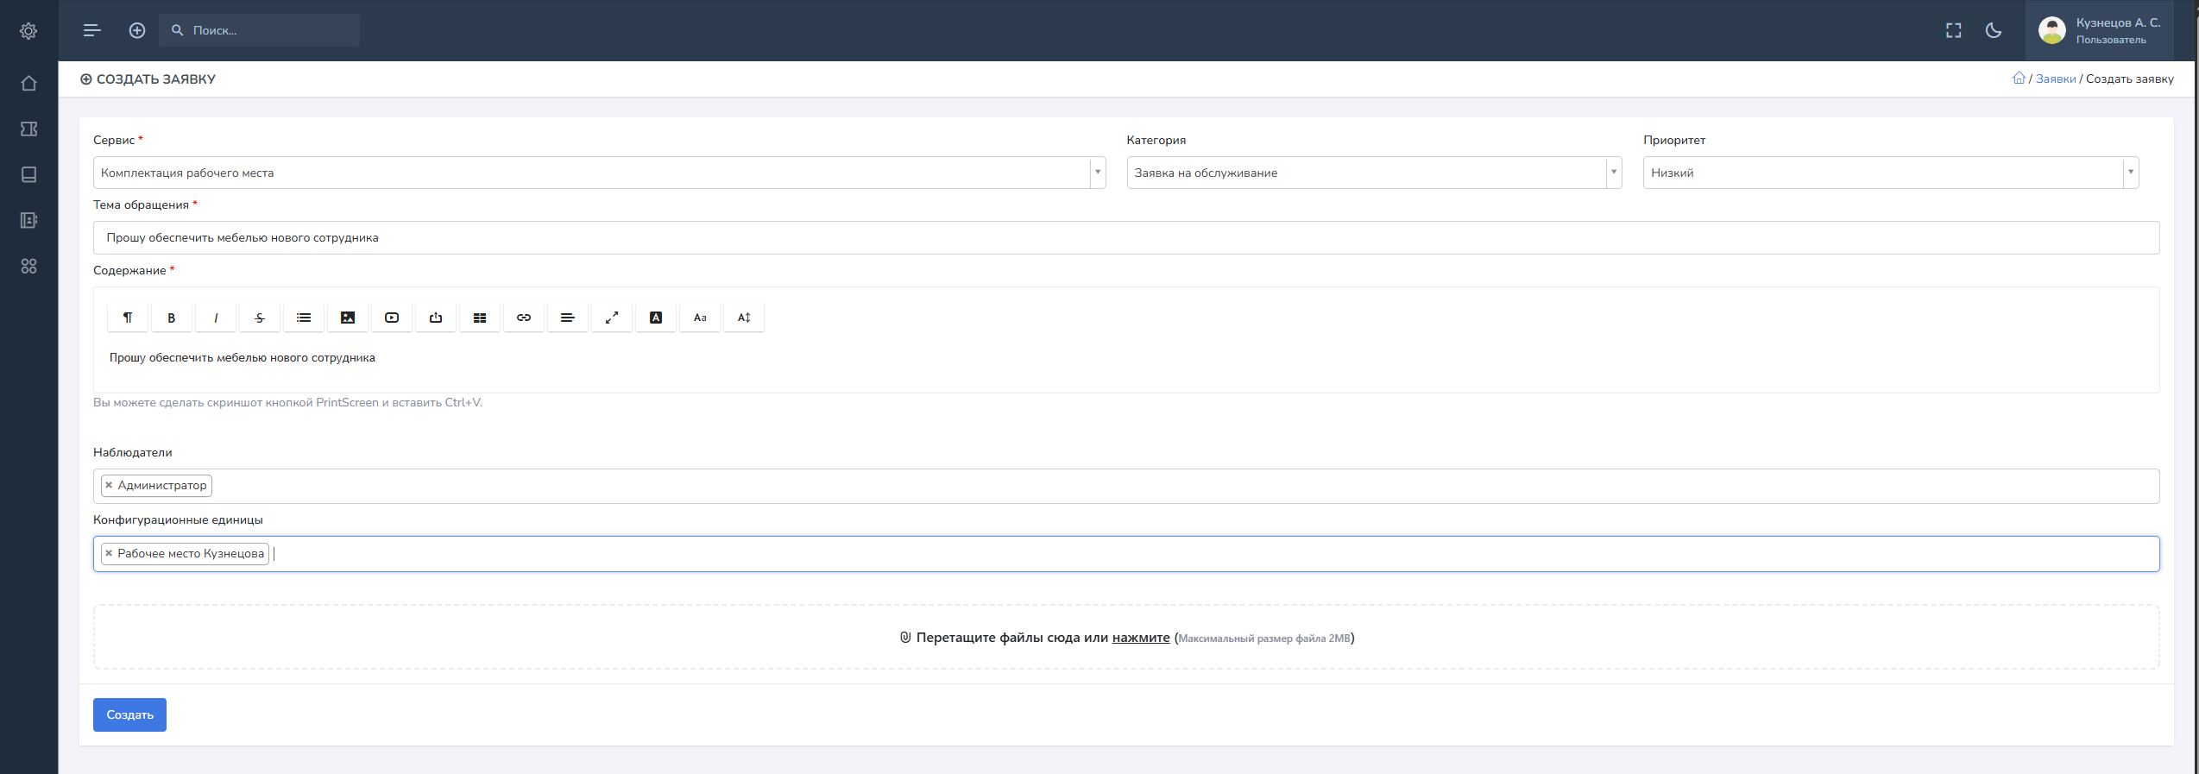This screenshot has width=2199, height=774.
Task: Open the Сервис dropdown
Action: tap(599, 173)
